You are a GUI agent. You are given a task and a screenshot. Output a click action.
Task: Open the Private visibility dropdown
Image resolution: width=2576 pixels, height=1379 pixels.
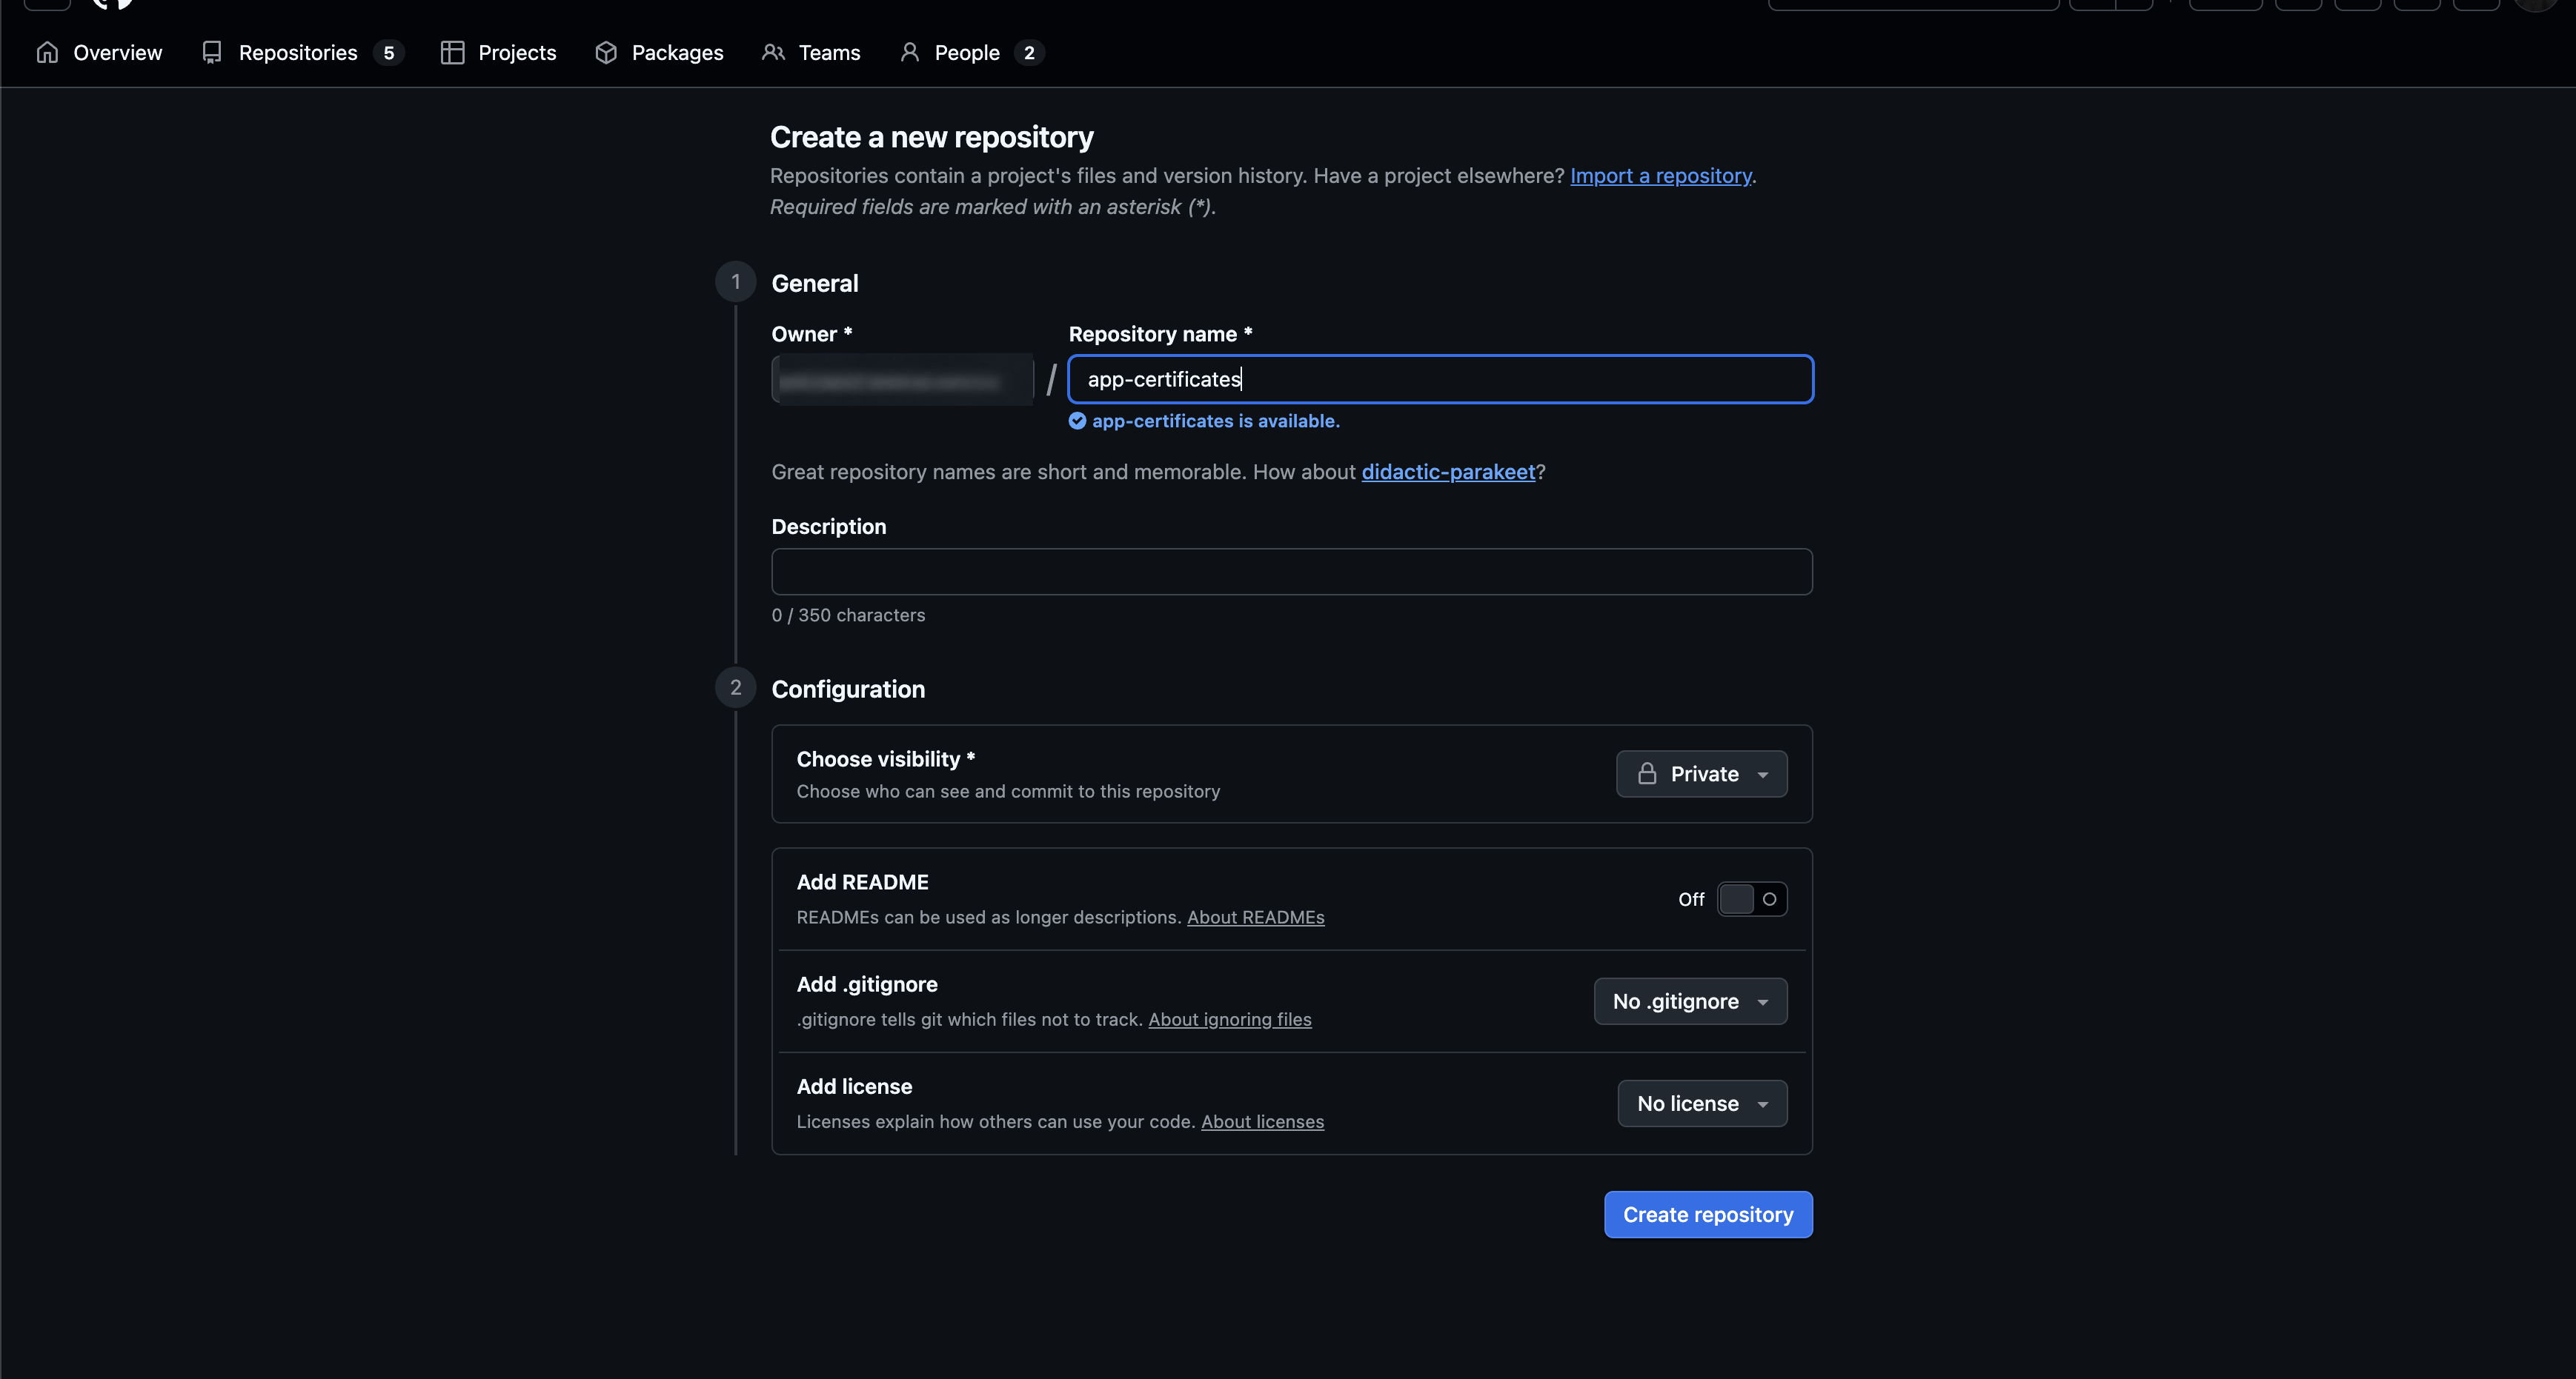tap(1702, 775)
